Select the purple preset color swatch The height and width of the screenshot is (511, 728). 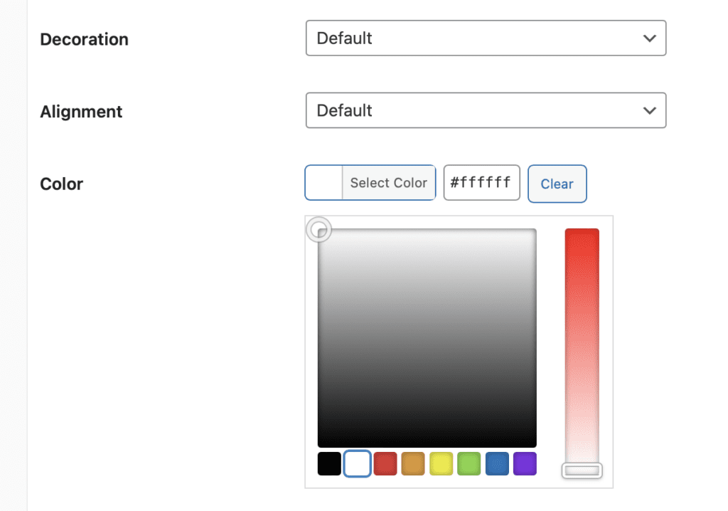point(525,463)
